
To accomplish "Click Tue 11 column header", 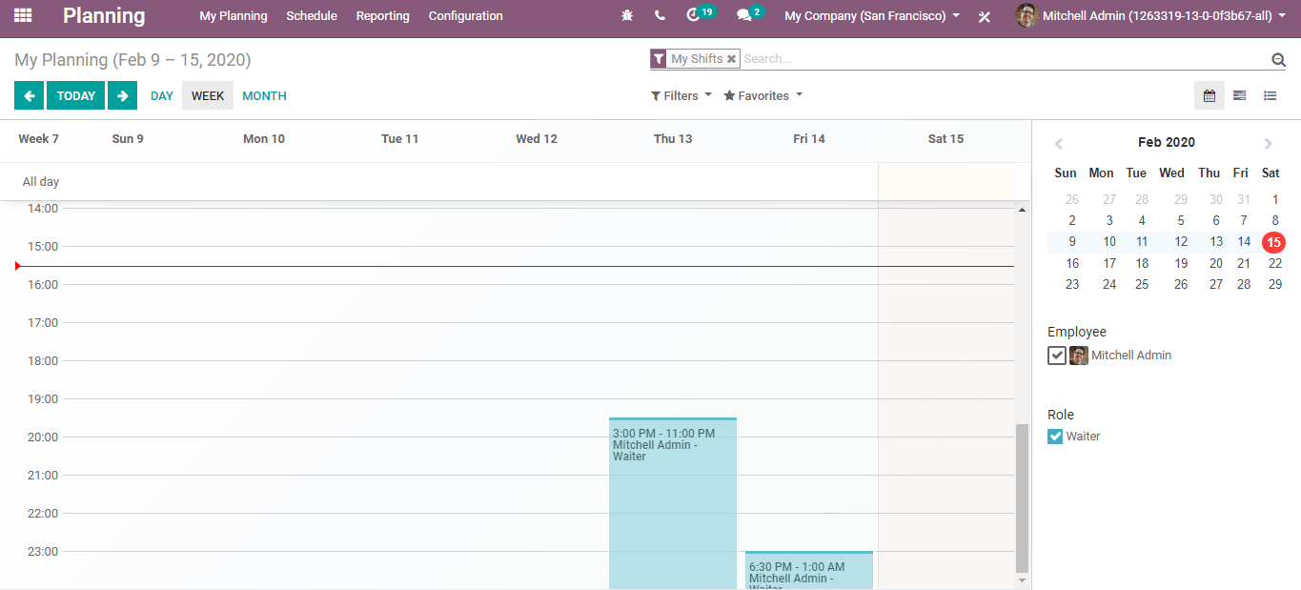I will [x=400, y=139].
